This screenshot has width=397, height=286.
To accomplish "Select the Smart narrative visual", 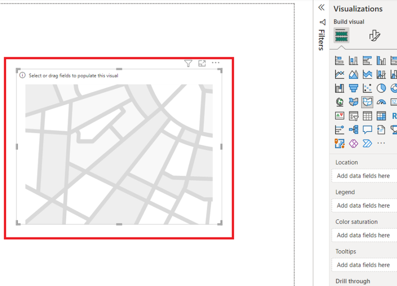I will pyautogui.click(x=381, y=130).
